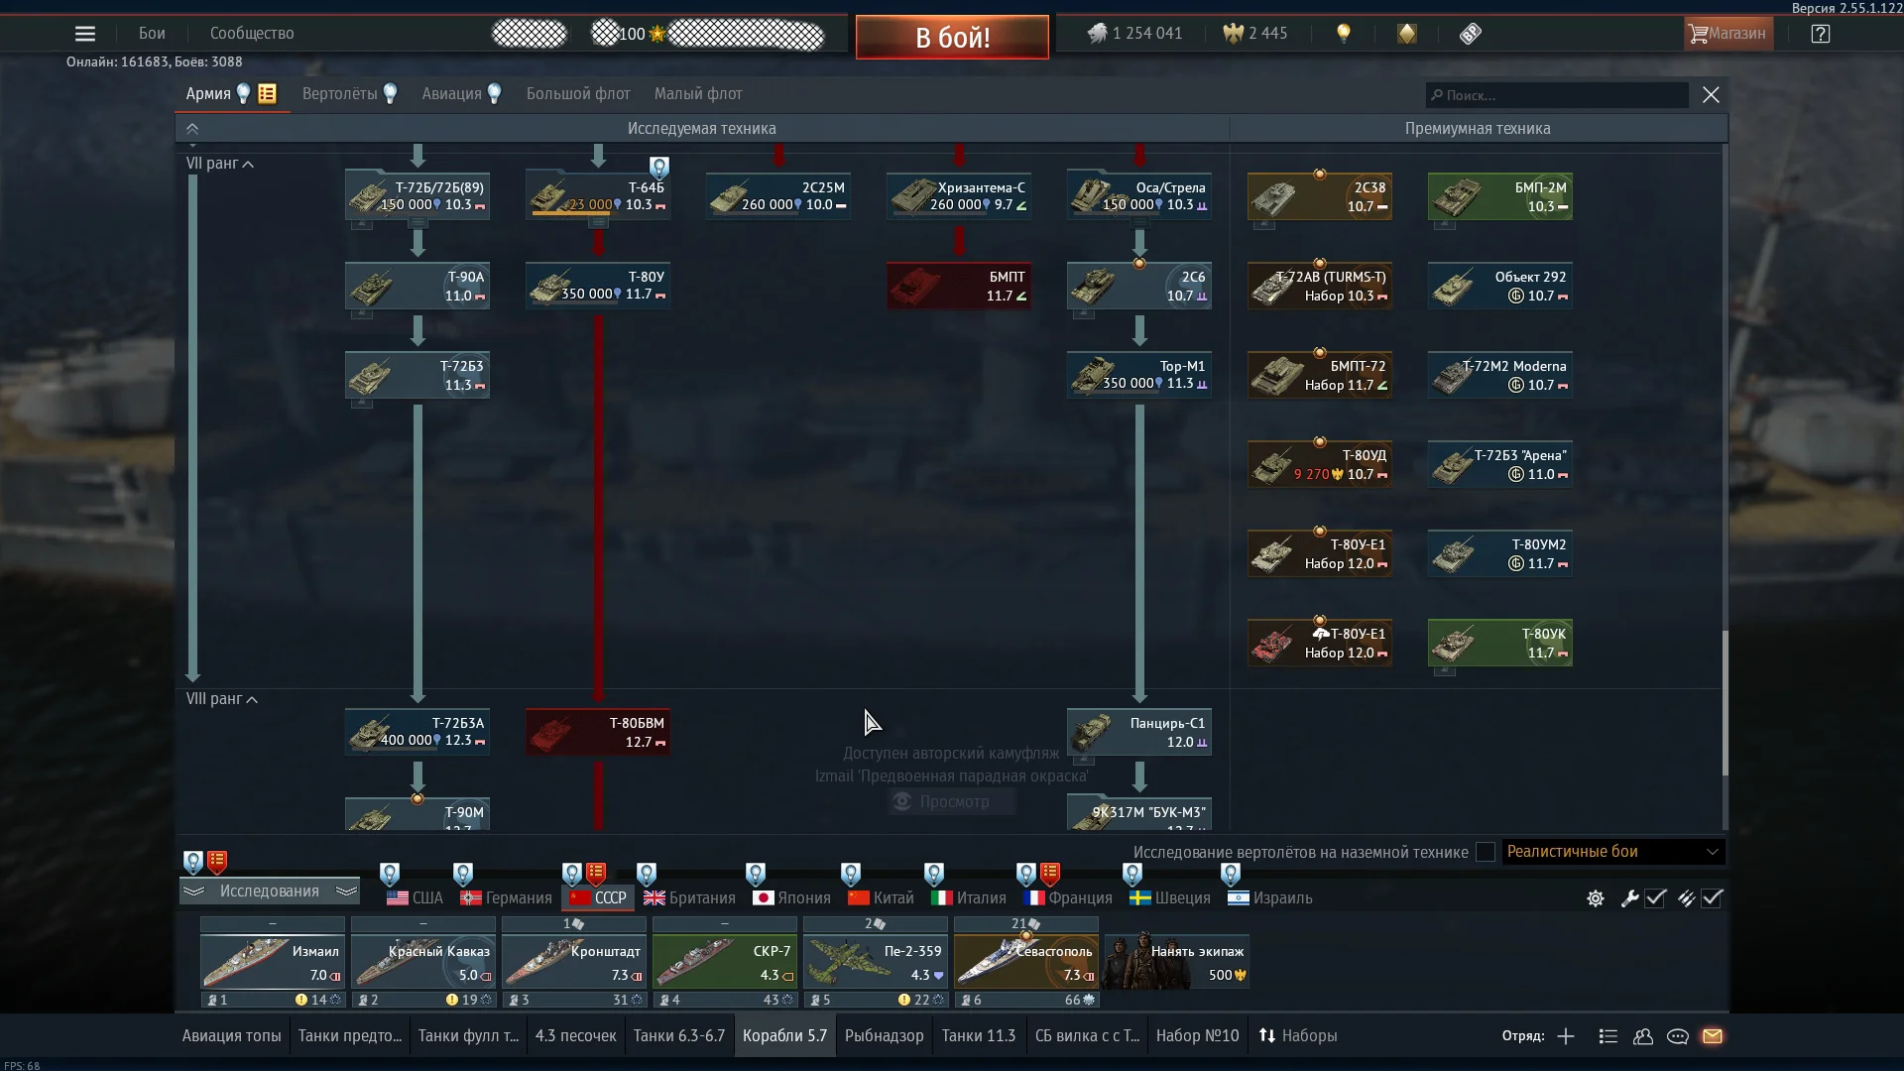Toggle the auto-repair checkbox beside wrench
Image resolution: width=1904 pixels, height=1071 pixels.
tap(1655, 898)
